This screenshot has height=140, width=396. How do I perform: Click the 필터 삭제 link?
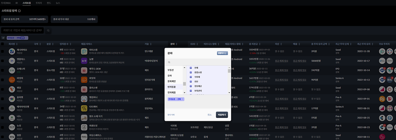(x=171, y=115)
